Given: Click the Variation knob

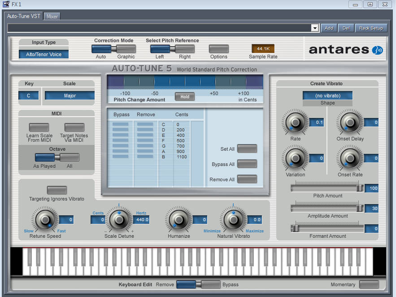Looking at the screenshot, I should [295, 158].
